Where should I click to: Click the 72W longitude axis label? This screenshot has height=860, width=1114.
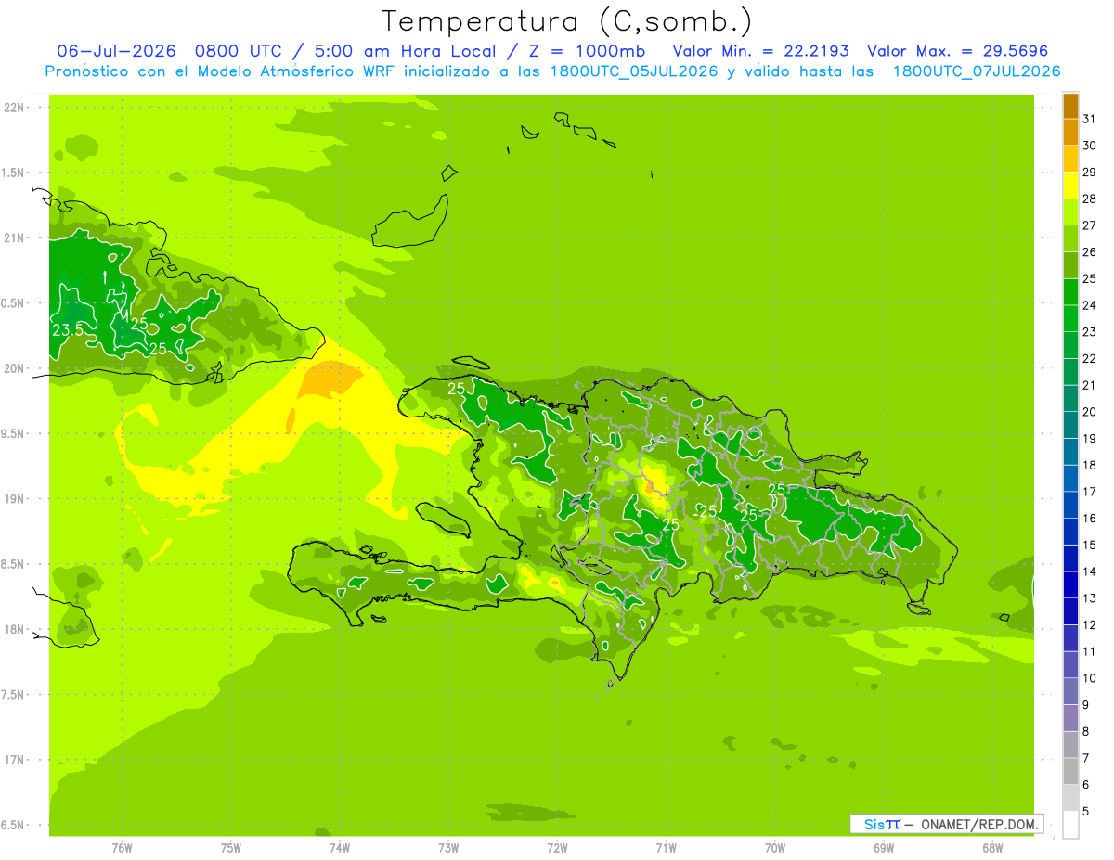[557, 849]
